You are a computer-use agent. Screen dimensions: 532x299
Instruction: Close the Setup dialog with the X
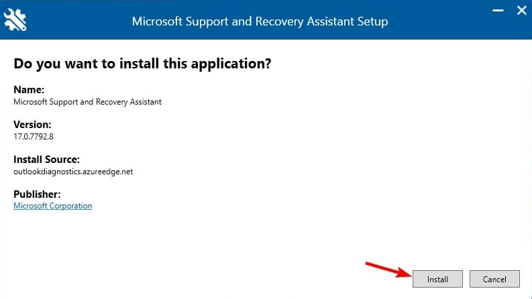[x=521, y=11]
